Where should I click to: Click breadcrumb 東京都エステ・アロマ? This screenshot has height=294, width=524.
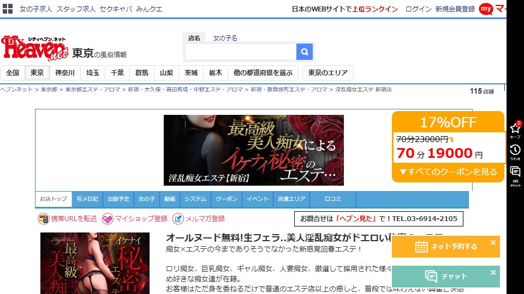[x=93, y=89]
